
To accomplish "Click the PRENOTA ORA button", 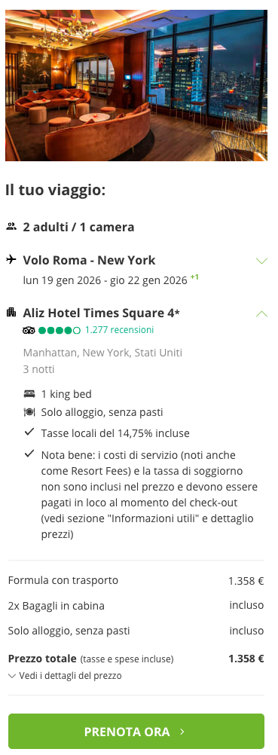I will point(136,732).
